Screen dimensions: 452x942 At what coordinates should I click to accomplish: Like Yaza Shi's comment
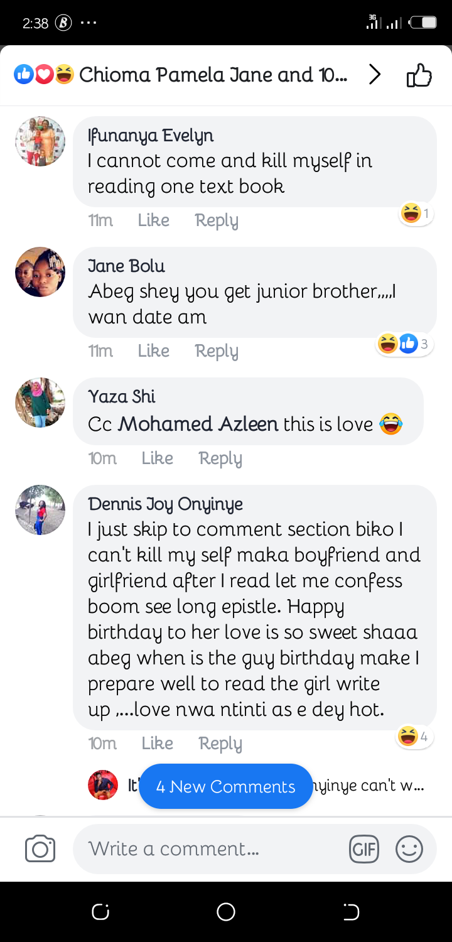click(158, 458)
